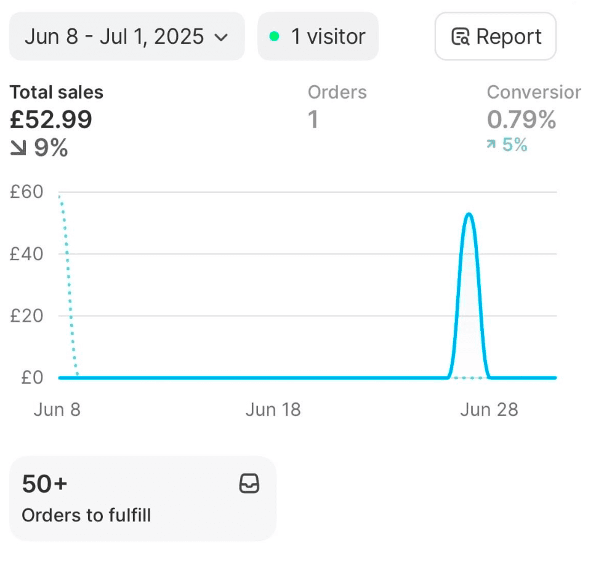Click the £52.99 total sales value
The height and width of the screenshot is (572, 596).
pyautogui.click(x=51, y=119)
